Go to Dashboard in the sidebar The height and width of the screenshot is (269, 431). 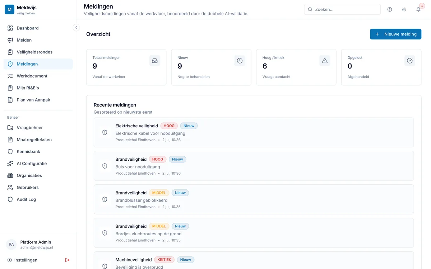[38, 28]
